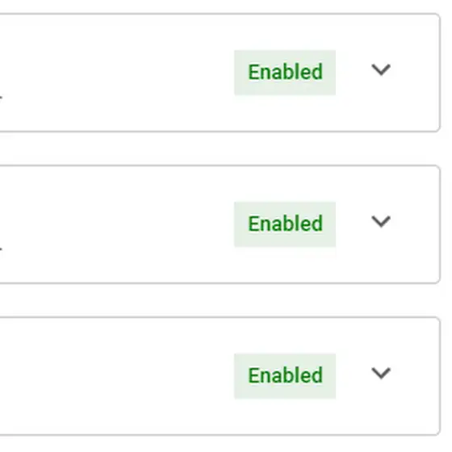Open the second Enabled item's details
This screenshot has width=452, height=452.
381,222
